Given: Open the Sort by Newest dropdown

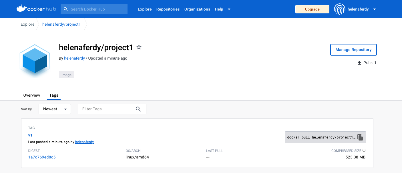Looking at the screenshot, I should click(55, 109).
